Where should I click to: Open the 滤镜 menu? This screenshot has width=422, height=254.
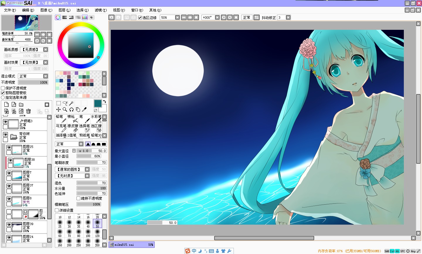click(x=101, y=10)
